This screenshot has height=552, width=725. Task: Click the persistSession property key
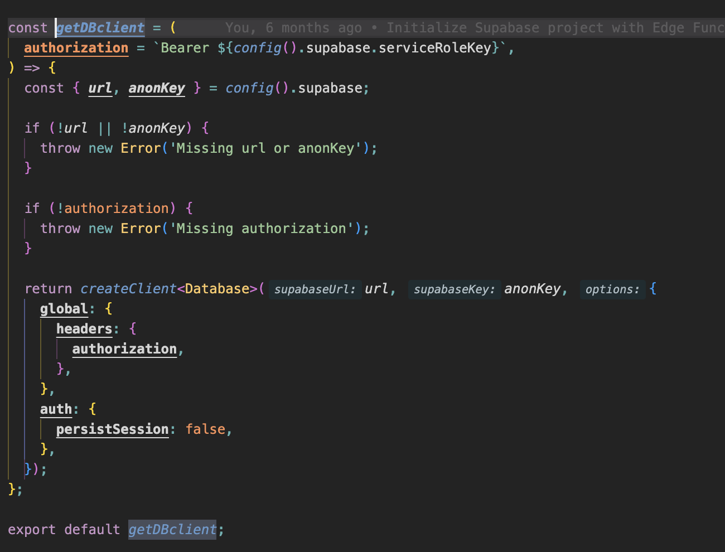113,429
